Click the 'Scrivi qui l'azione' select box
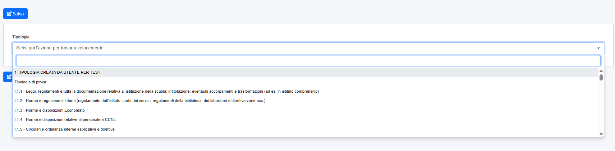The height and width of the screenshot is (151, 615). click(x=308, y=48)
